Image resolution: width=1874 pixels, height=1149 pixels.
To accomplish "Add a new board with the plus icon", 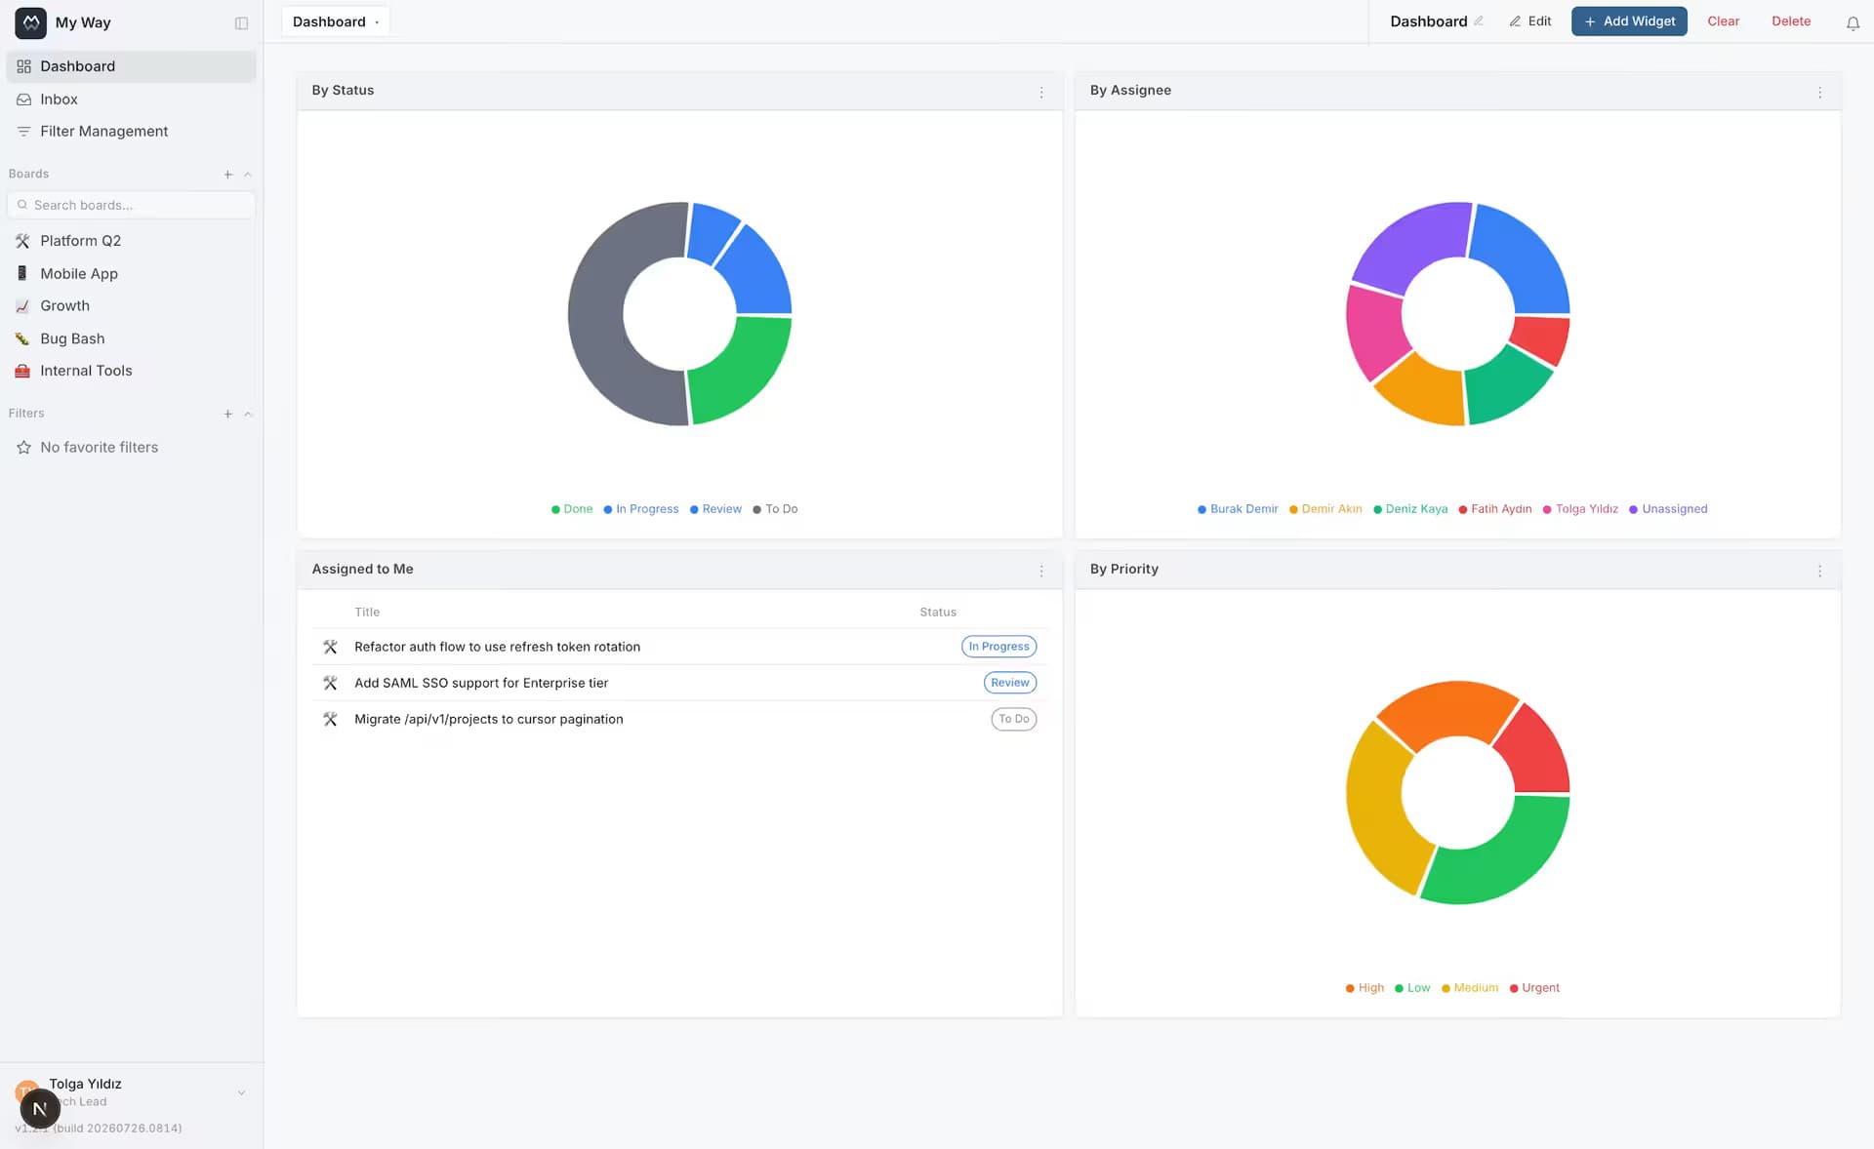I will [227, 175].
